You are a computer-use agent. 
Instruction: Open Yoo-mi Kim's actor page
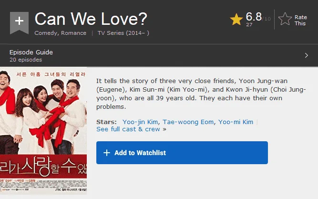(x=236, y=122)
